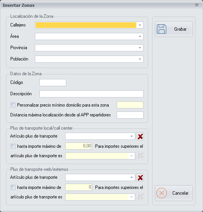203x212 pixels.
Task: Clear web/externos transport article with red X
Action: [x=140, y=178]
